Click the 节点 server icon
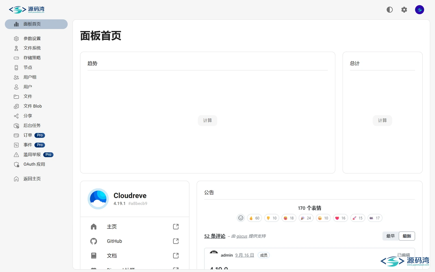Screen dimensions: 435x272 coord(16,67)
